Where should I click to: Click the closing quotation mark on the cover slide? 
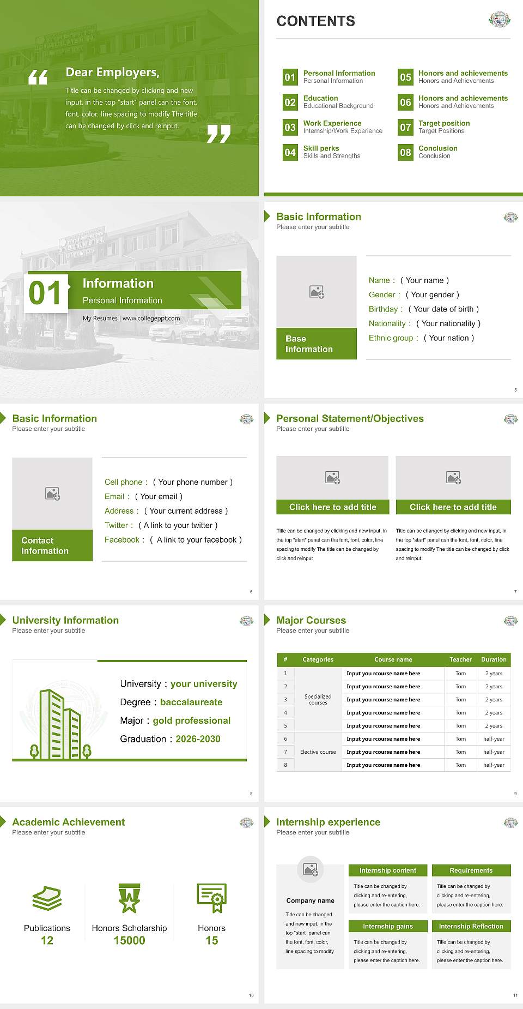(x=218, y=134)
